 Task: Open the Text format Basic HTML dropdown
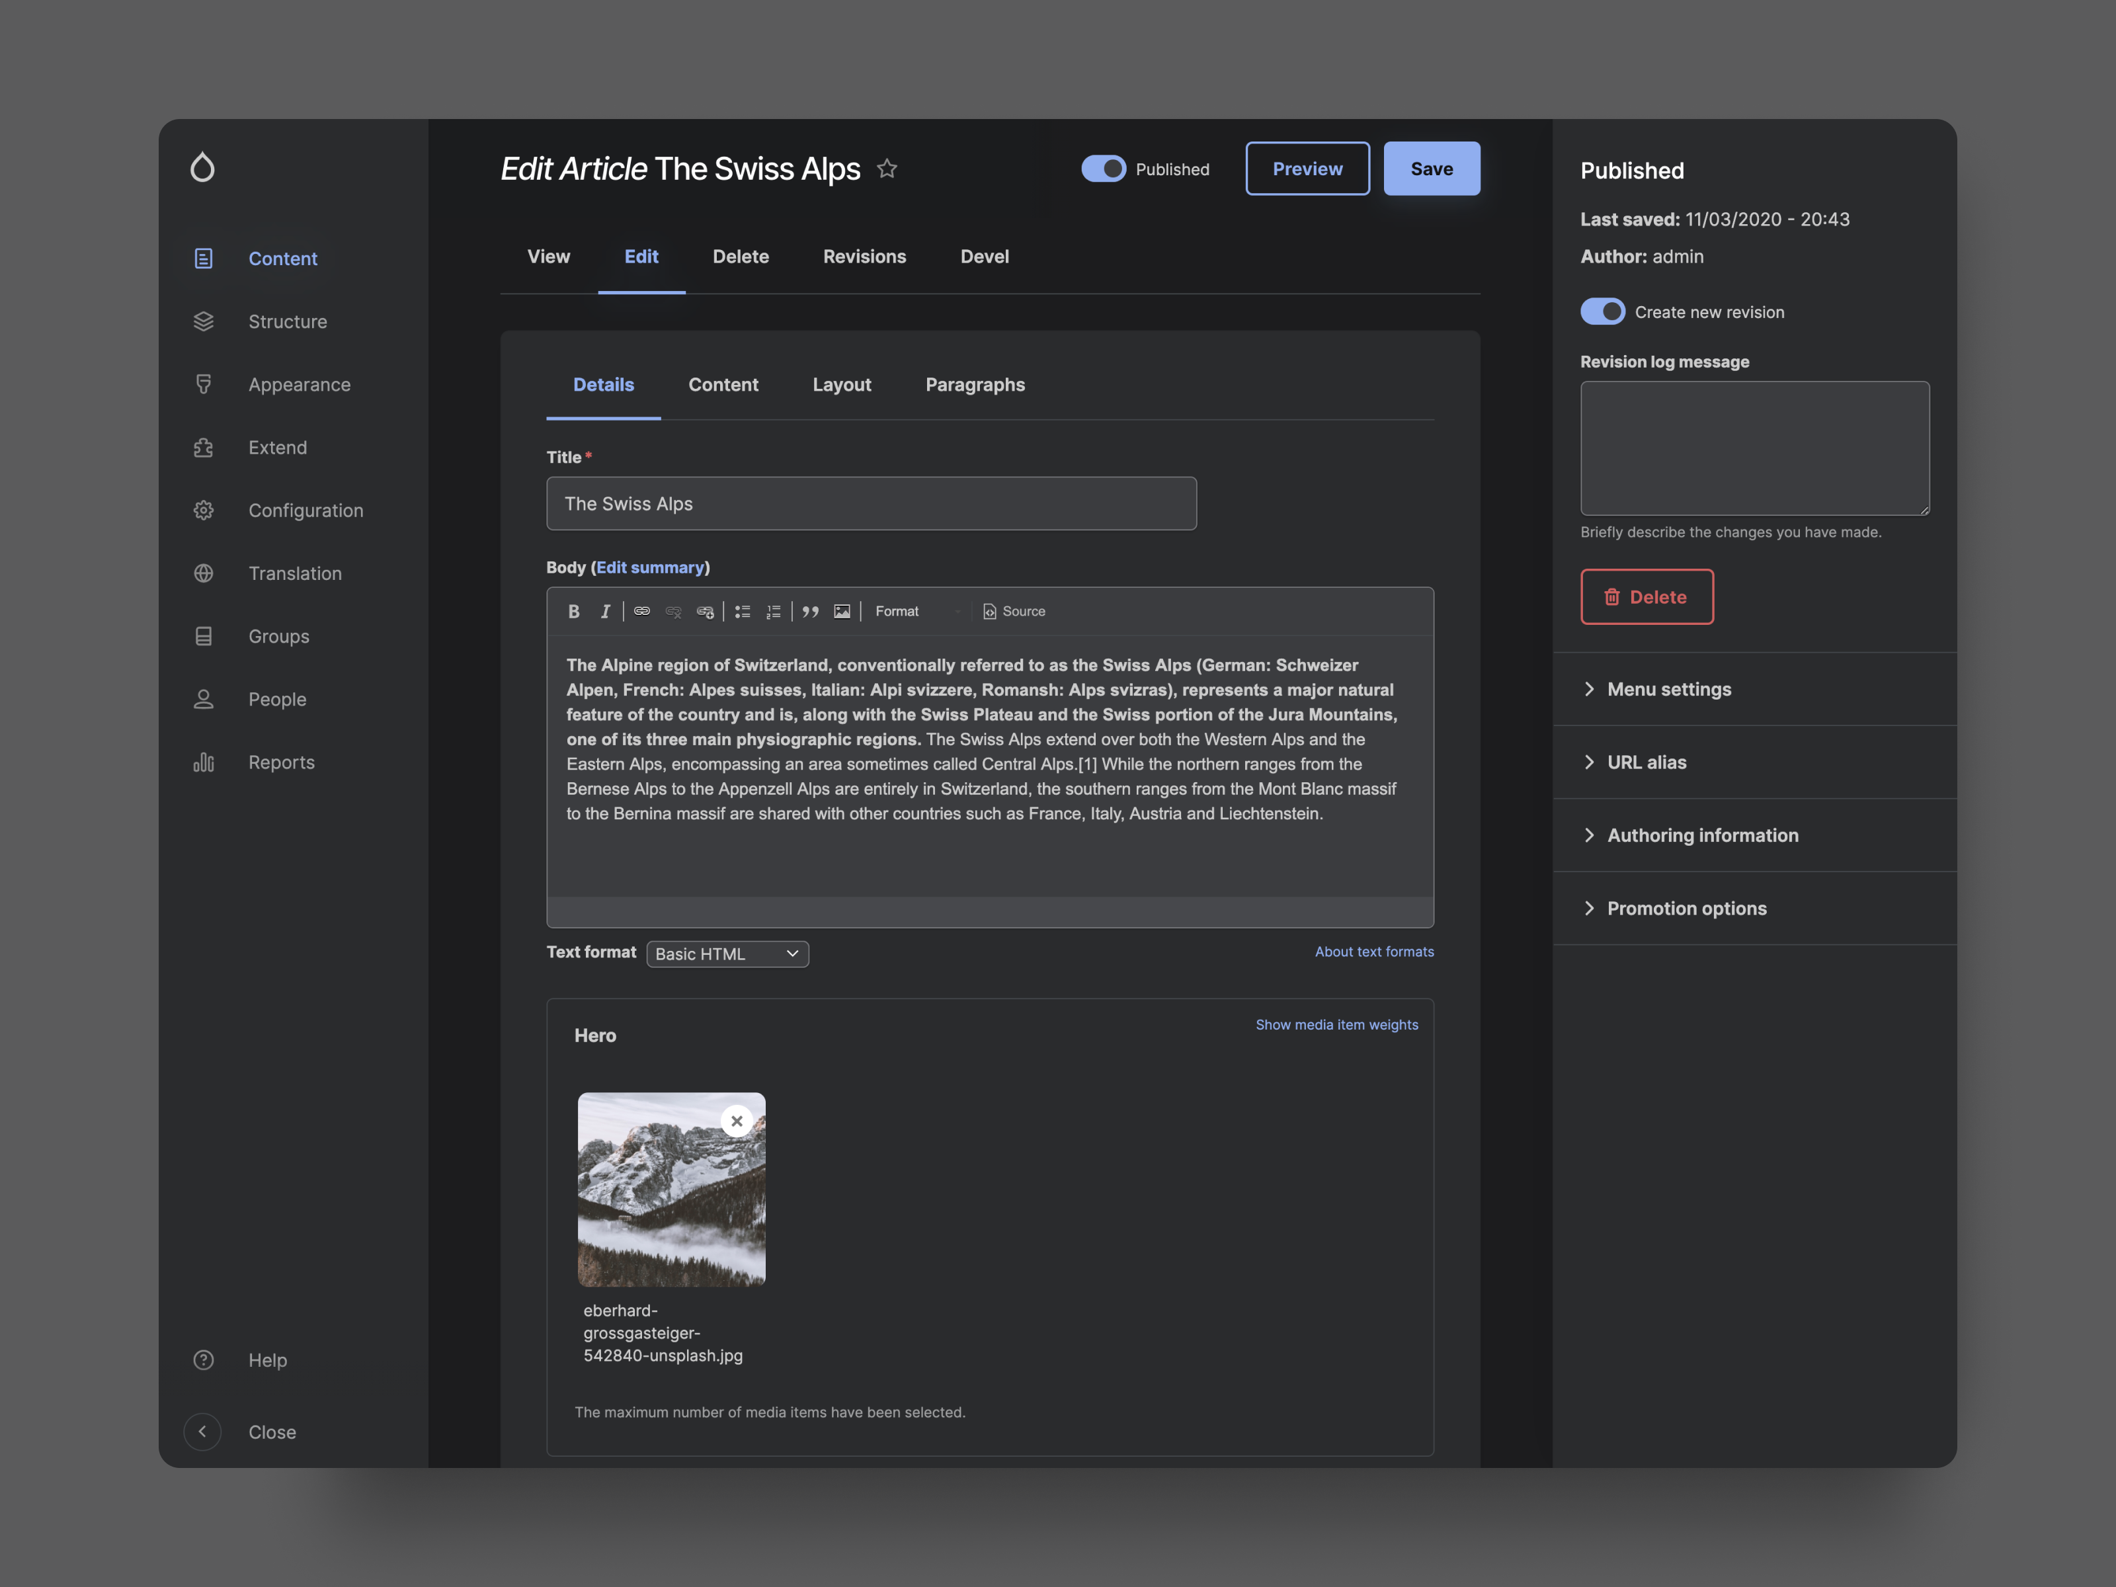(x=727, y=954)
